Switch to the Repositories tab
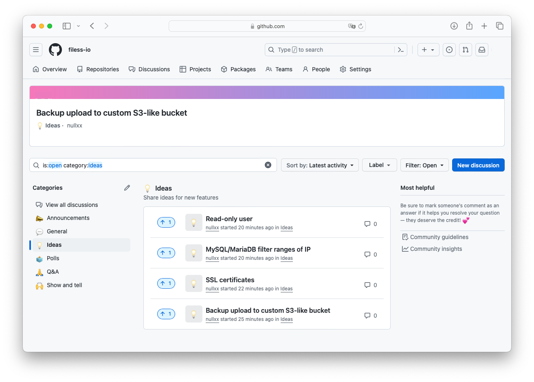This screenshot has width=534, height=382. click(98, 69)
